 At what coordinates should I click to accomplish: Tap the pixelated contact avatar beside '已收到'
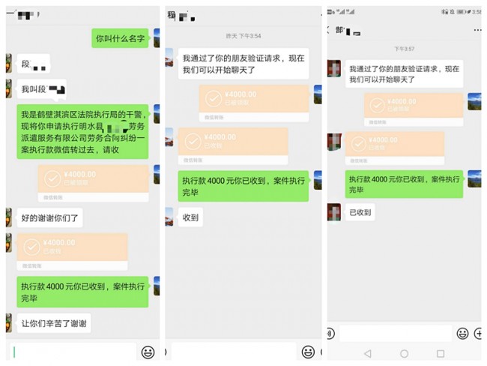tap(334, 212)
